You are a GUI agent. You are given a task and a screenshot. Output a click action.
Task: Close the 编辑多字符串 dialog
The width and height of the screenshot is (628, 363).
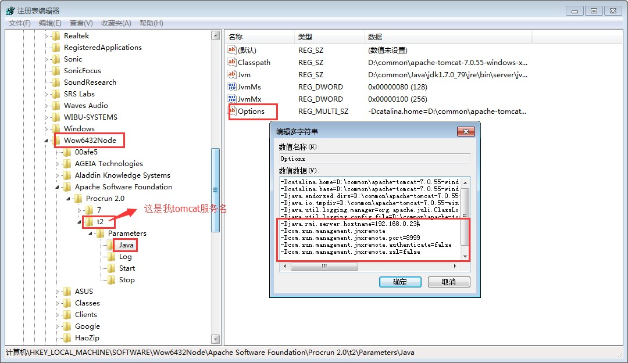click(466, 131)
